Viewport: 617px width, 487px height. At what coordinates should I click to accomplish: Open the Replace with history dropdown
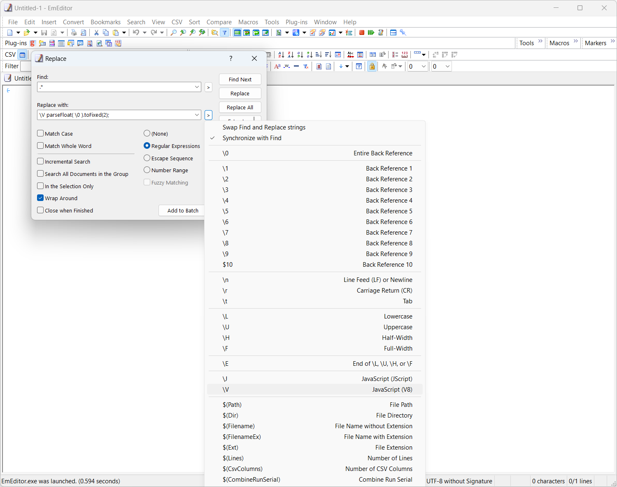(197, 115)
